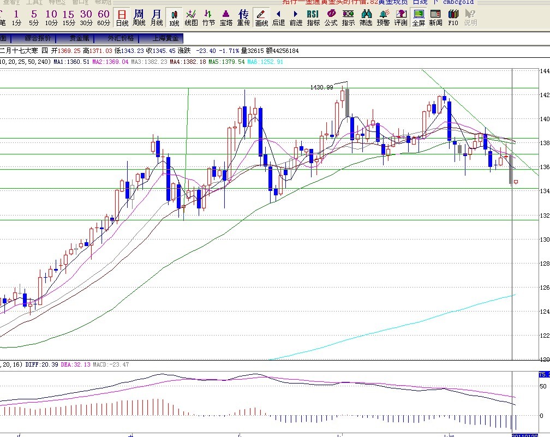Open the 贵金属 precious metals tab
550x437 pixels.
pos(76,38)
